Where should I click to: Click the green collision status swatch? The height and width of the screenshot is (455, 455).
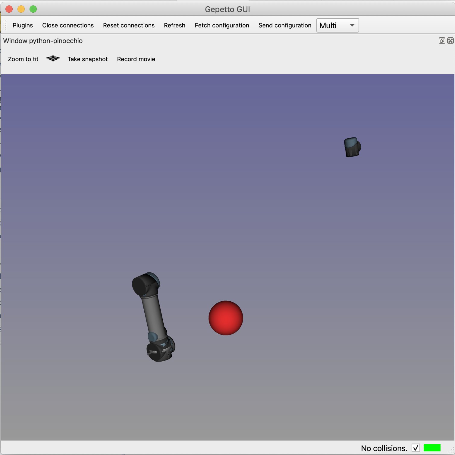[432, 448]
